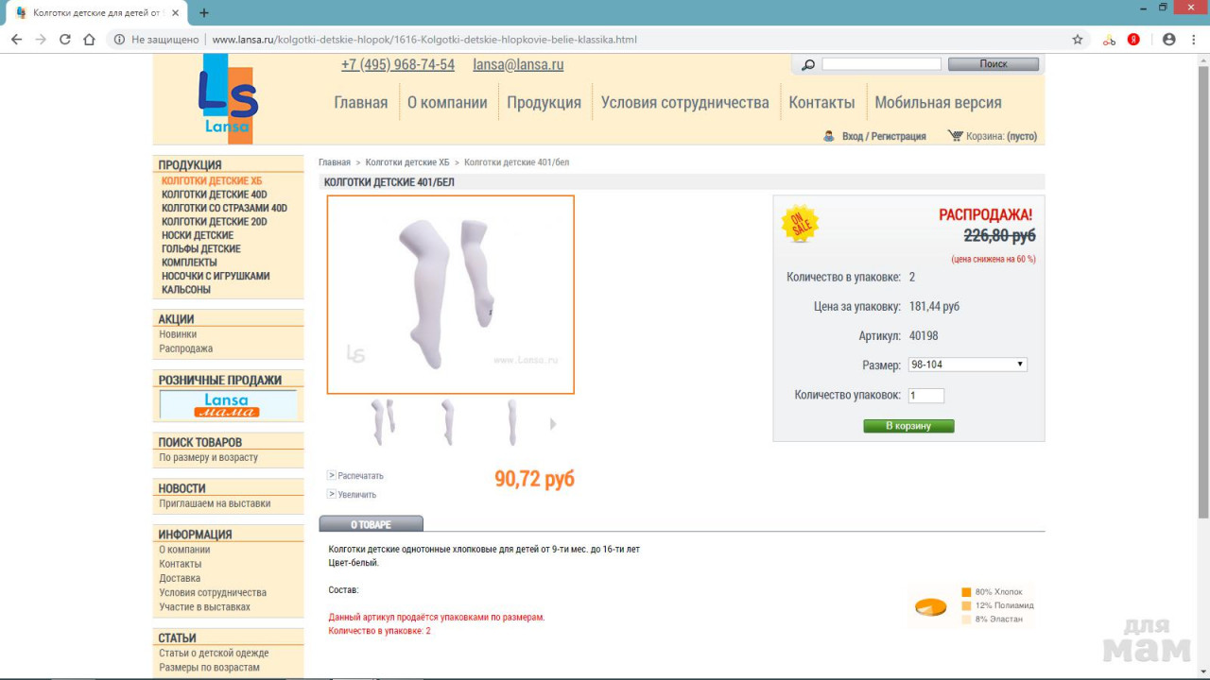Screen dimensions: 1210x680
Task: Select the О товаре tab
Action: click(371, 524)
